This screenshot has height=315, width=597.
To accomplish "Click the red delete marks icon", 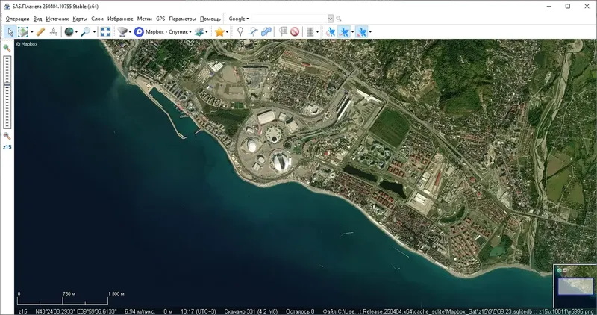I will coord(295,32).
